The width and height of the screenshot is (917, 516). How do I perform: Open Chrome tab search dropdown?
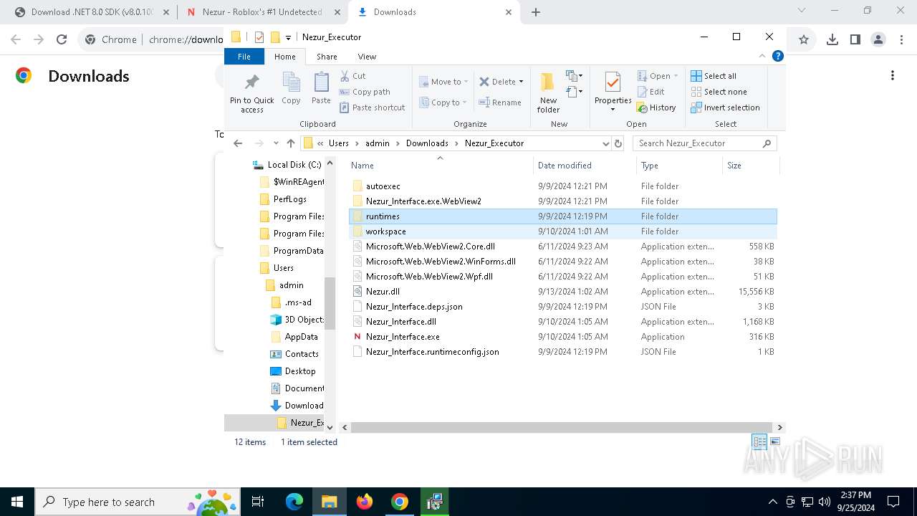coord(802,11)
